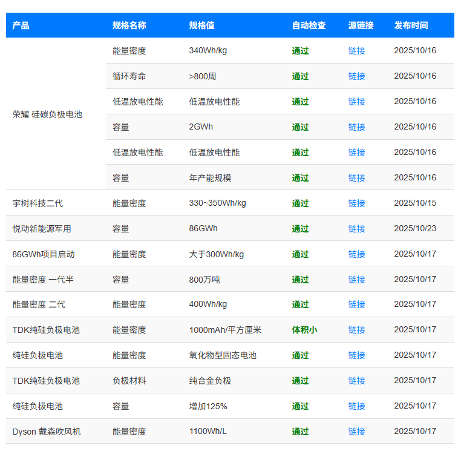Open the link for the 400Wh/kg row
The height and width of the screenshot is (454, 461).
tap(356, 304)
